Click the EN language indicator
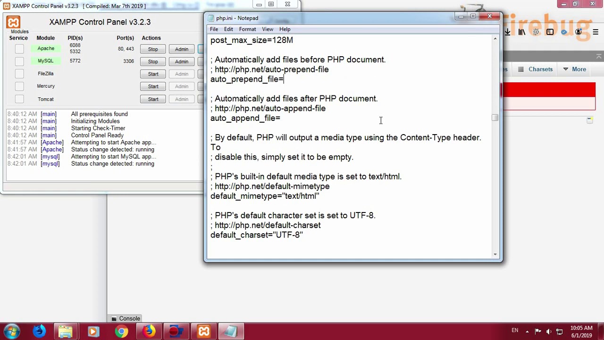The width and height of the screenshot is (604, 340). 515,331
